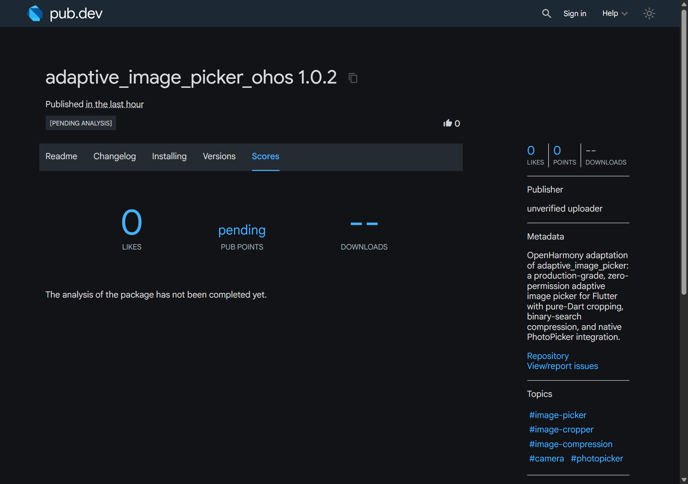The width and height of the screenshot is (688, 484).
Task: Open the site search magnifier icon
Action: pyautogui.click(x=546, y=14)
